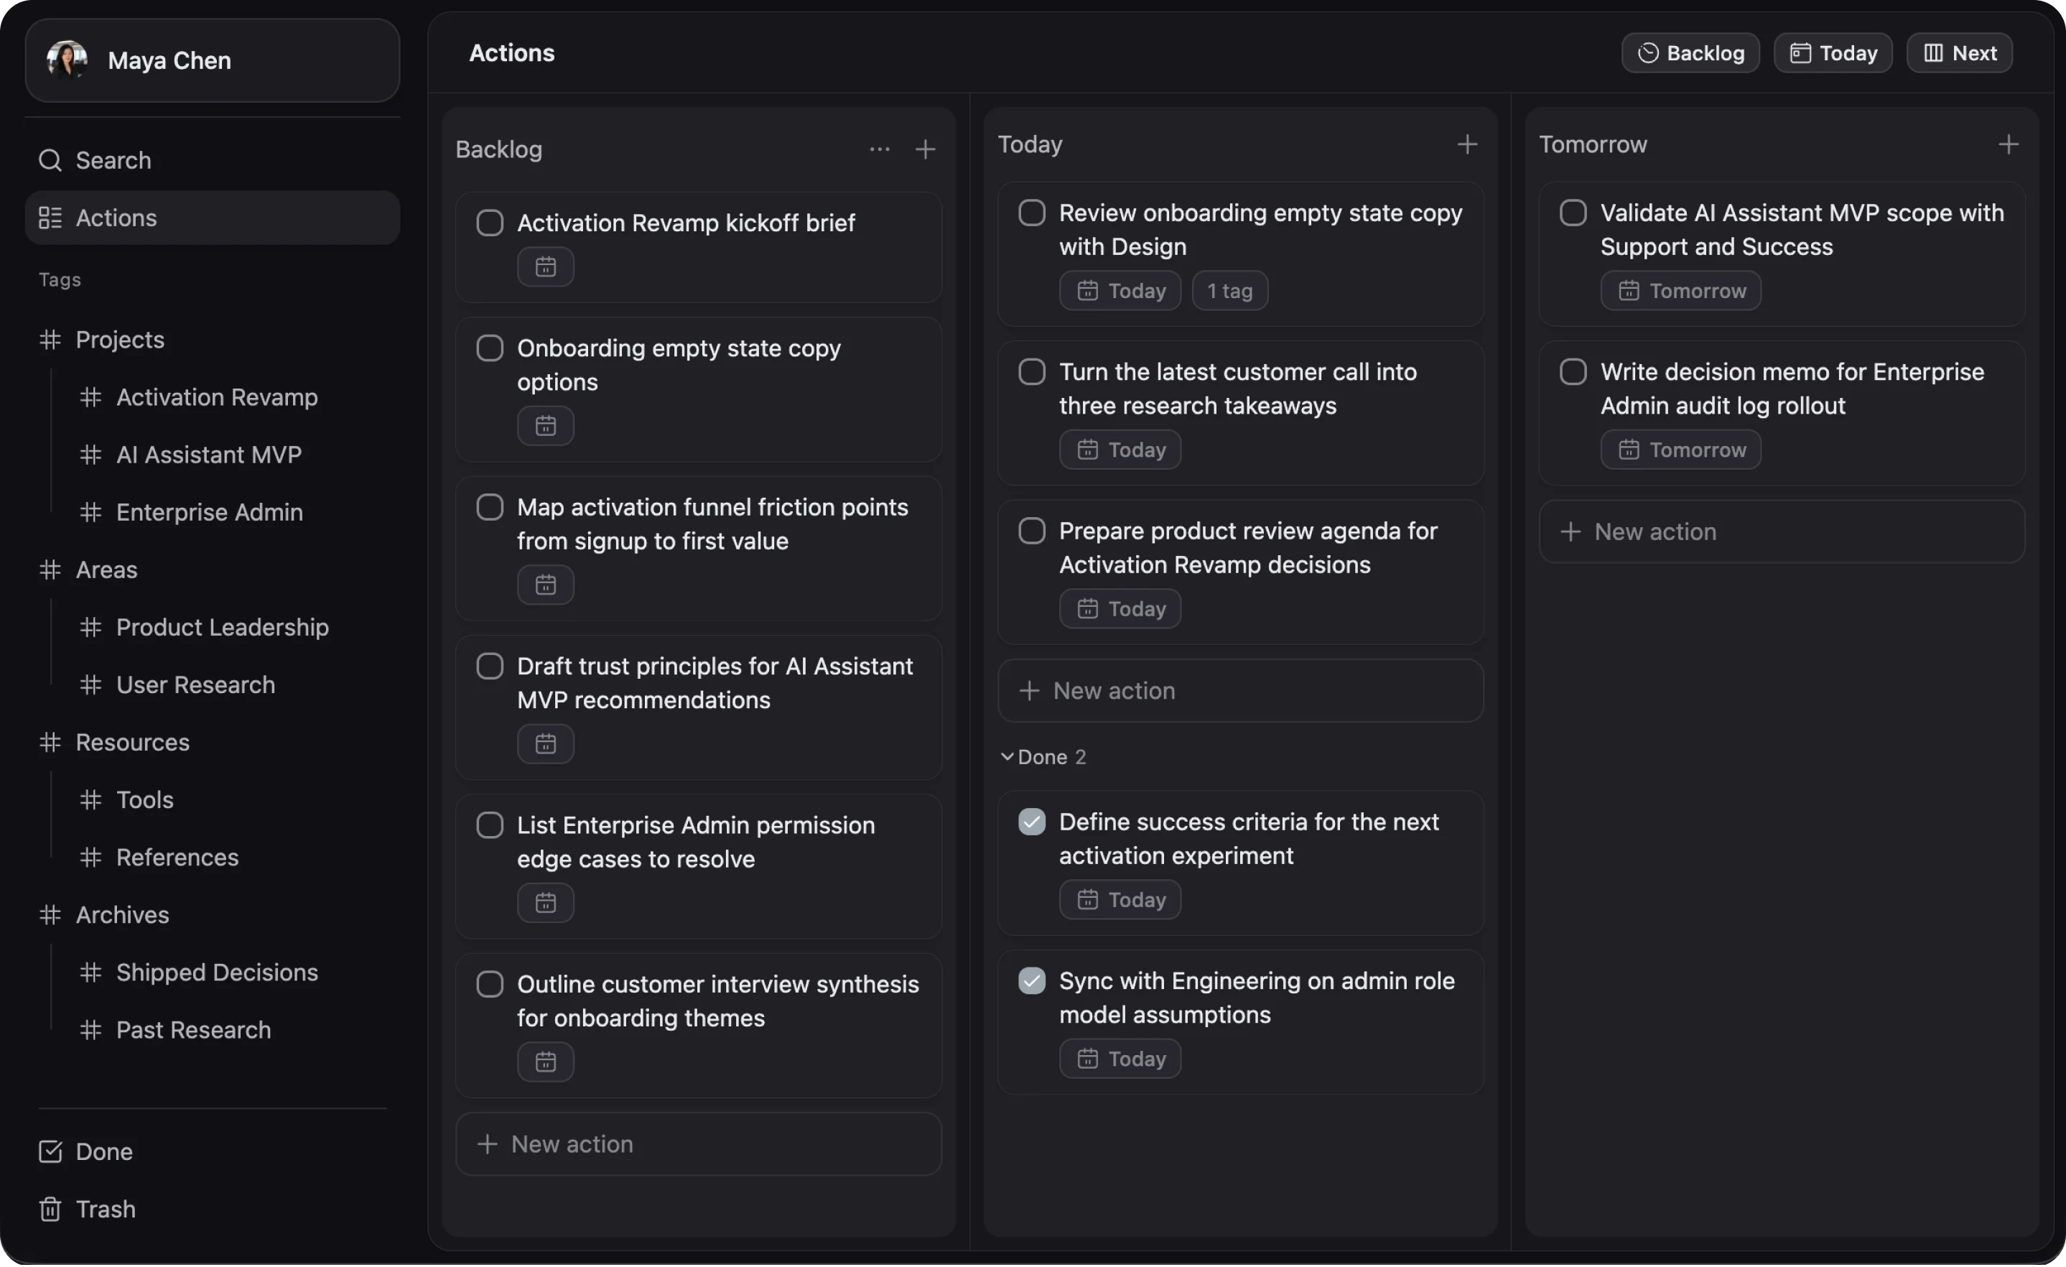The width and height of the screenshot is (2066, 1267).
Task: Open the 1 tag chip on Review onboarding card
Action: pos(1230,291)
